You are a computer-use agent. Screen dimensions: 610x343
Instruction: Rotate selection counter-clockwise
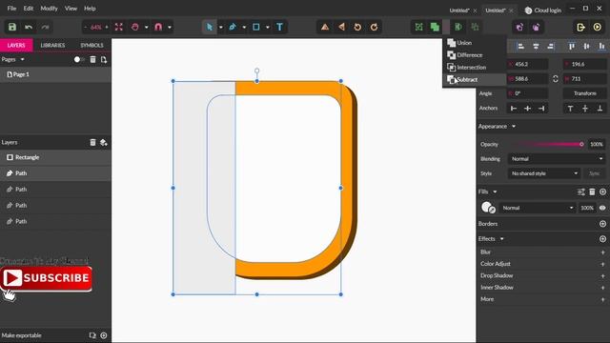click(357, 27)
